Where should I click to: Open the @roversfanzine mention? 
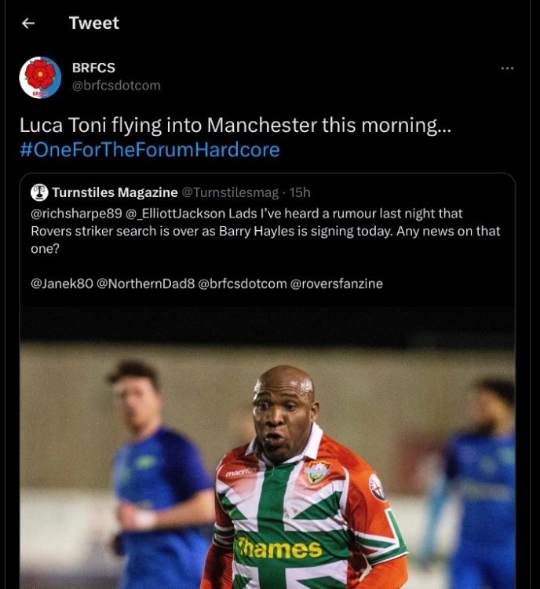click(x=337, y=284)
